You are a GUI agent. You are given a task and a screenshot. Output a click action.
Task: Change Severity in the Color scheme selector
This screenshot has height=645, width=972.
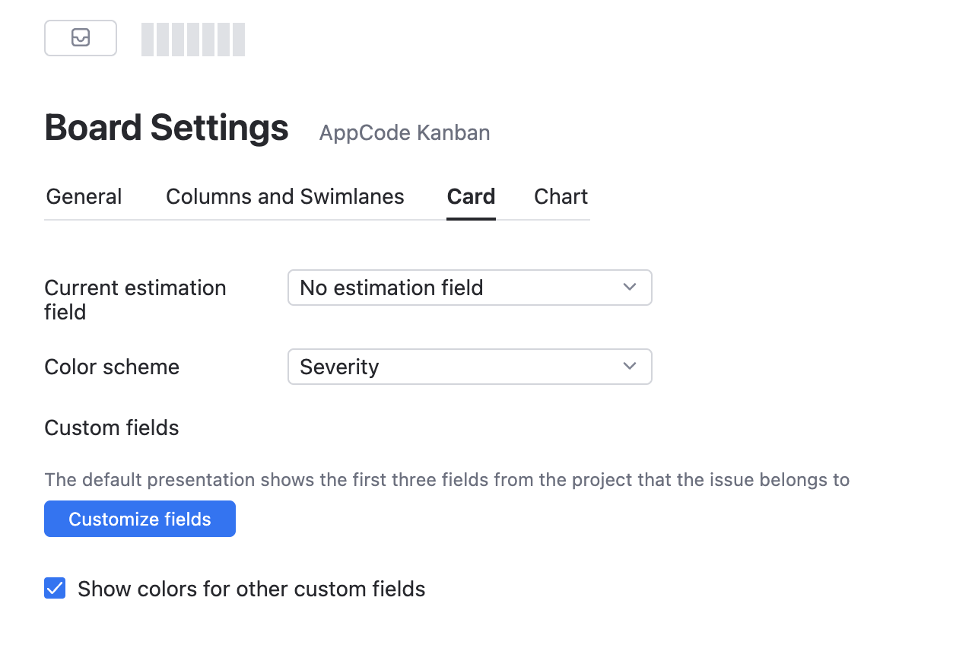pos(469,367)
